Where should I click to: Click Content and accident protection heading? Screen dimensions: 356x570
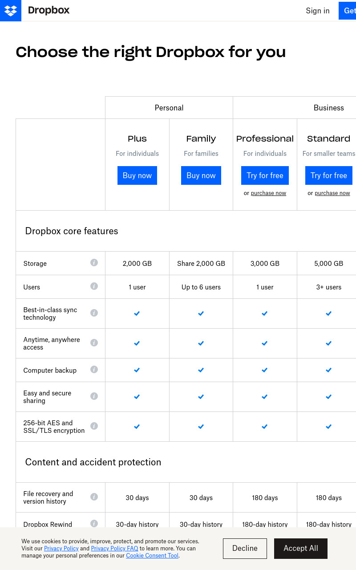93,462
